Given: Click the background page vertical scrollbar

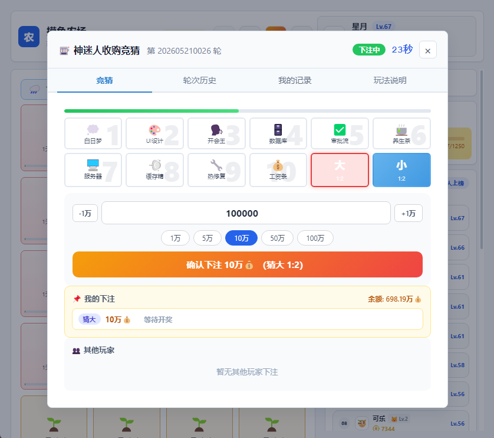Looking at the screenshot, I should coord(482,159).
